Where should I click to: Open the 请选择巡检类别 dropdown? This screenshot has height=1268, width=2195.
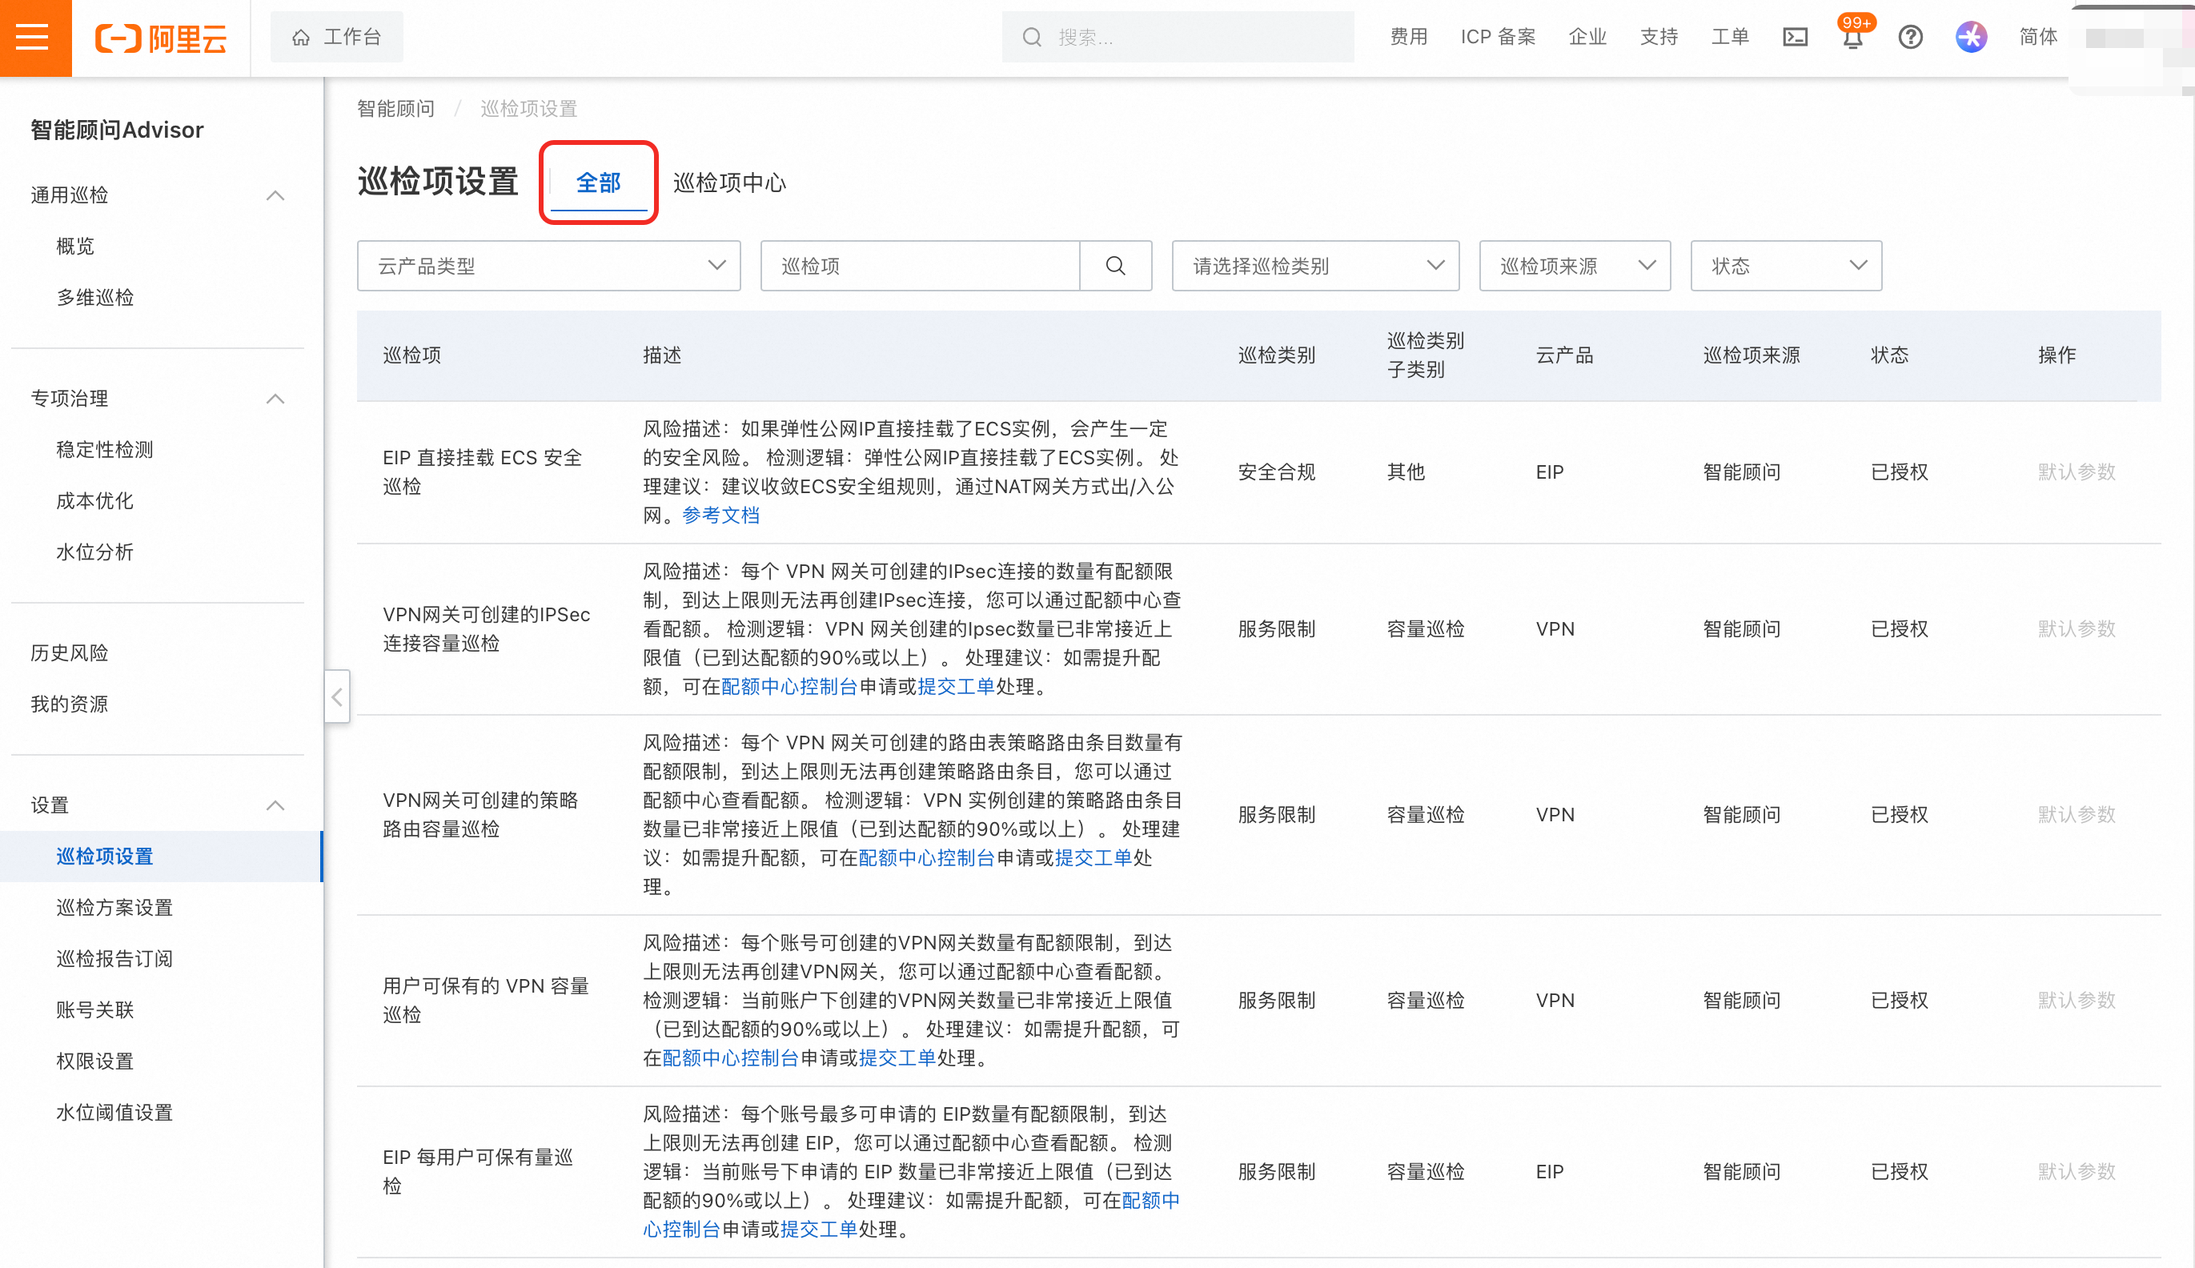point(1314,266)
